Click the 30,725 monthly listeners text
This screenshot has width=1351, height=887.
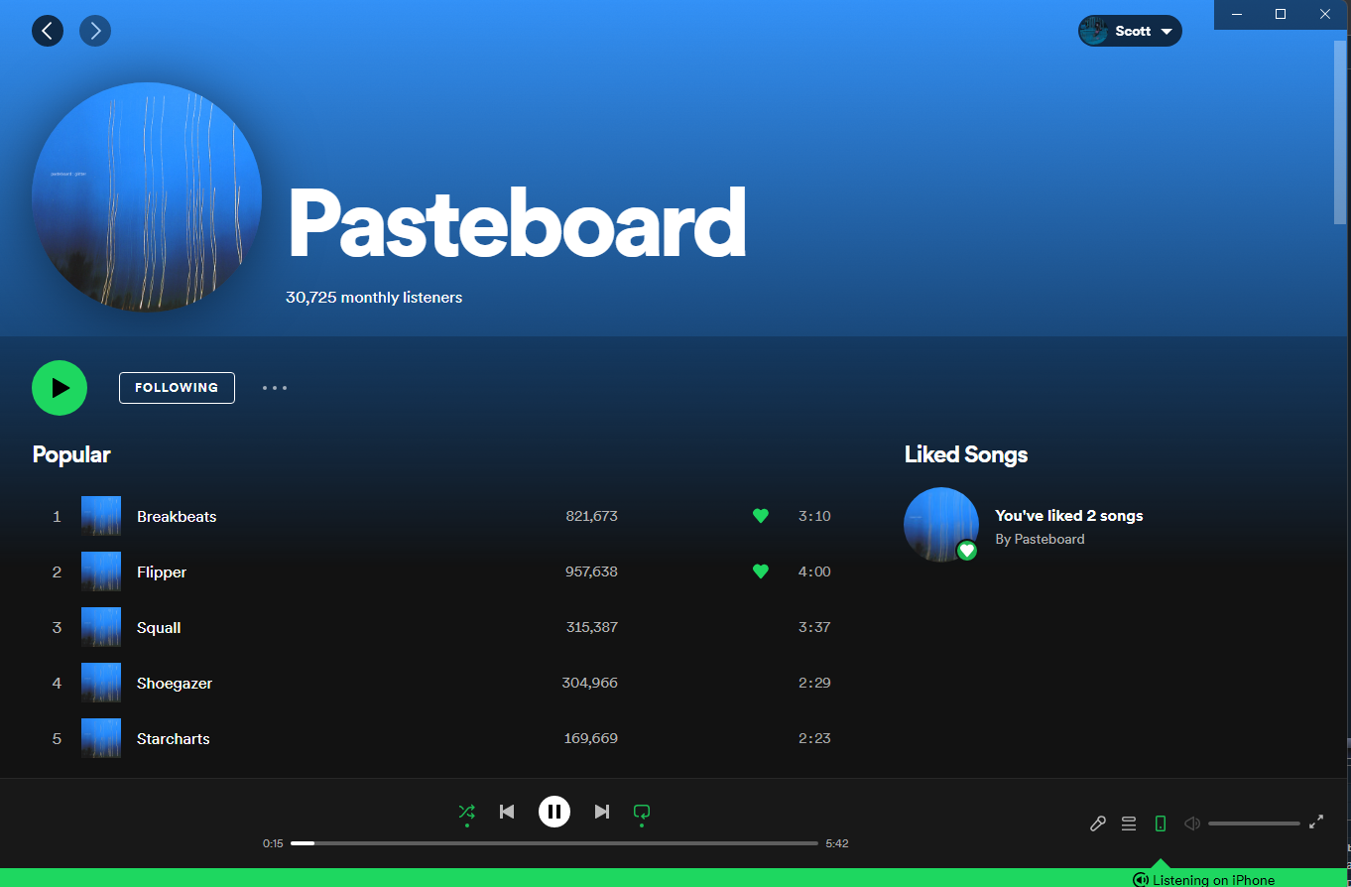pyautogui.click(x=374, y=298)
